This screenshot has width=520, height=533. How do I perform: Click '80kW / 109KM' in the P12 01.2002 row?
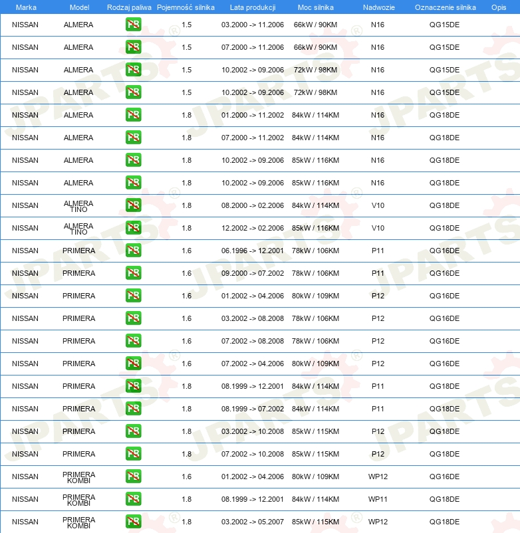(316, 296)
